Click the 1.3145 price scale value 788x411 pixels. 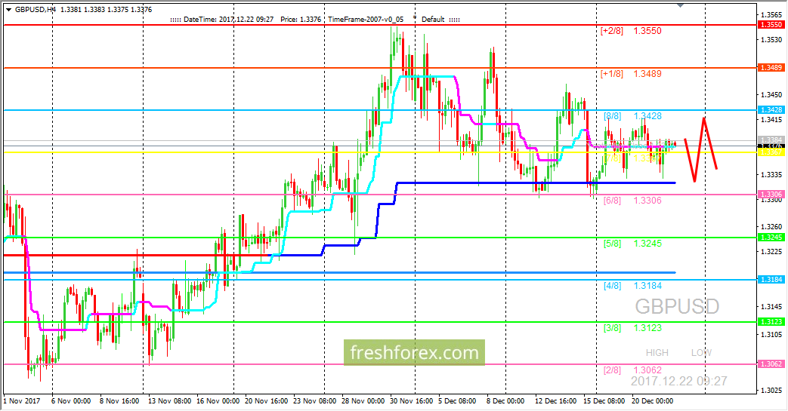click(x=771, y=307)
